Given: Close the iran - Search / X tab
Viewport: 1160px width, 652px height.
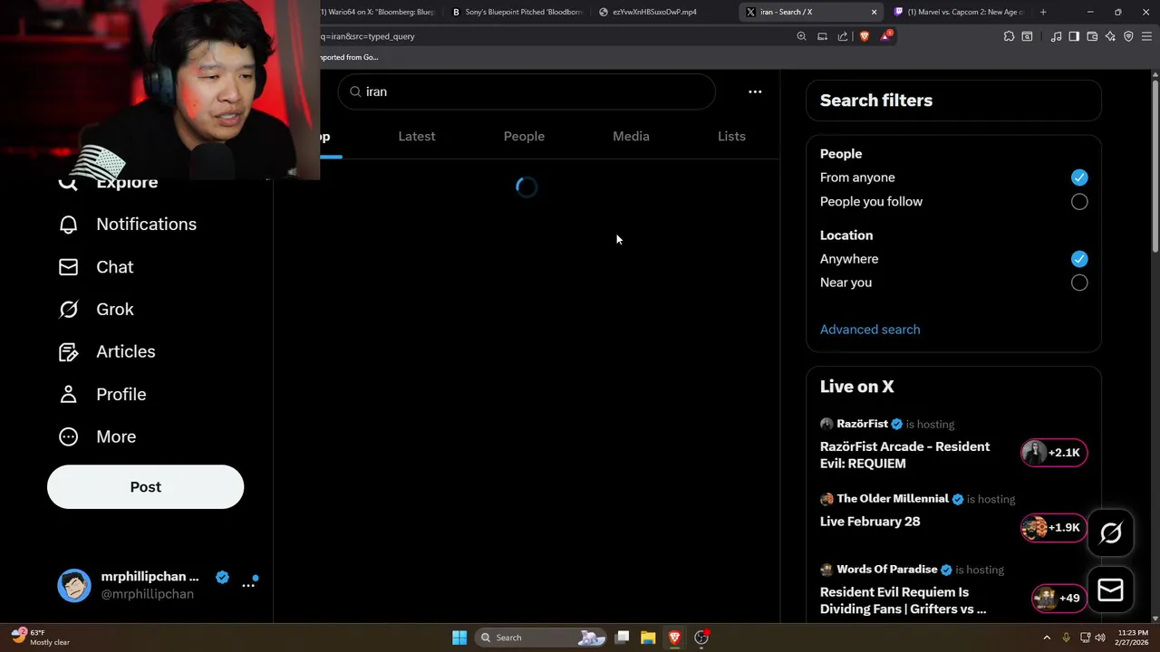Looking at the screenshot, I should [874, 12].
